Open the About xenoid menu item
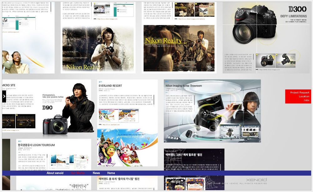The width and height of the screenshot is (313, 192). [55, 173]
